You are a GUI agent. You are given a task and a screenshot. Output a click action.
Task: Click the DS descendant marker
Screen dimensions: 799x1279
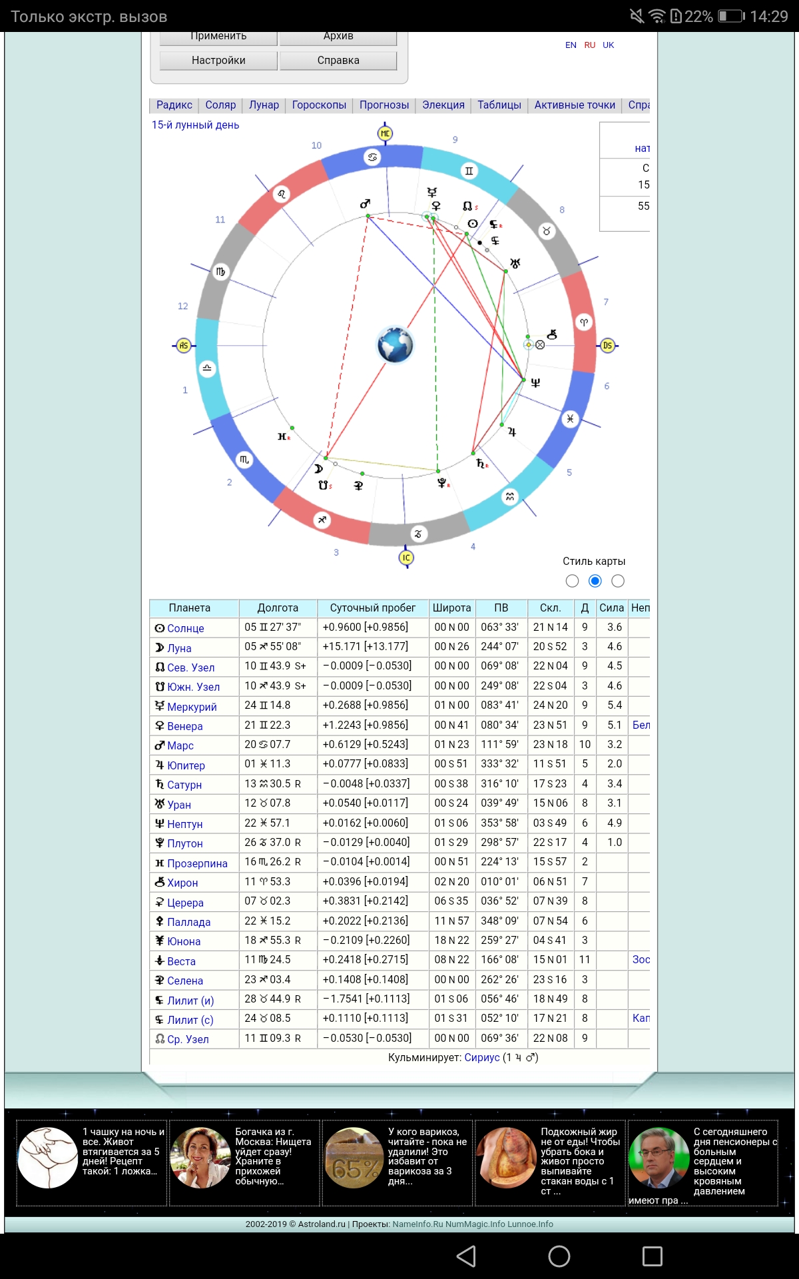point(607,345)
